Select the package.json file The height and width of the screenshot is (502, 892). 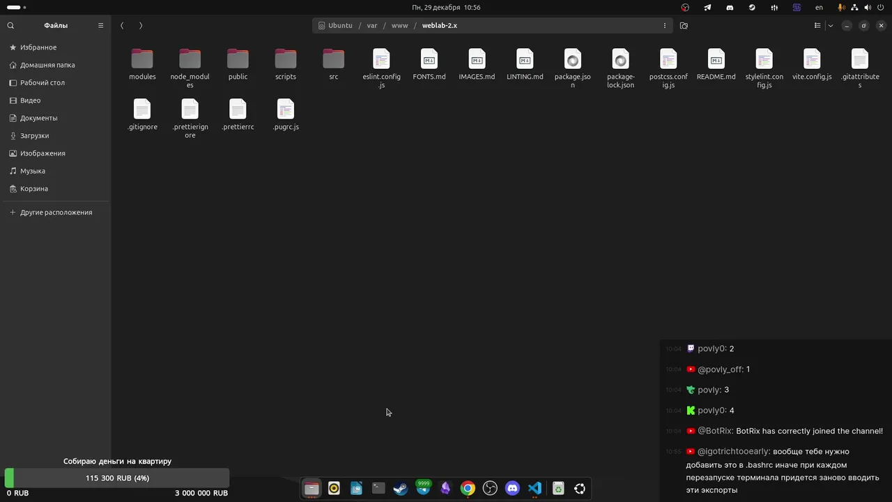[573, 68]
